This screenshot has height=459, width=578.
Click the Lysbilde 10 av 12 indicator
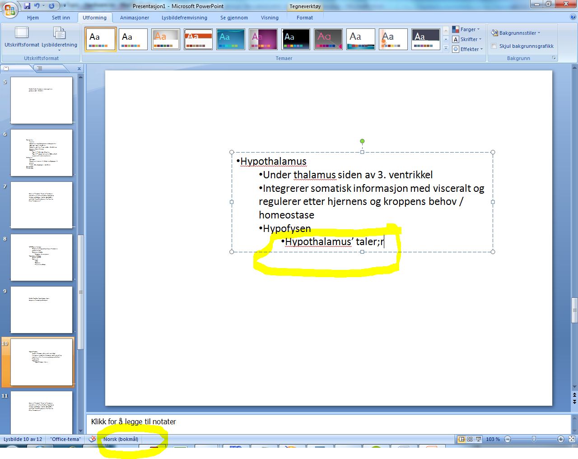pos(23,439)
